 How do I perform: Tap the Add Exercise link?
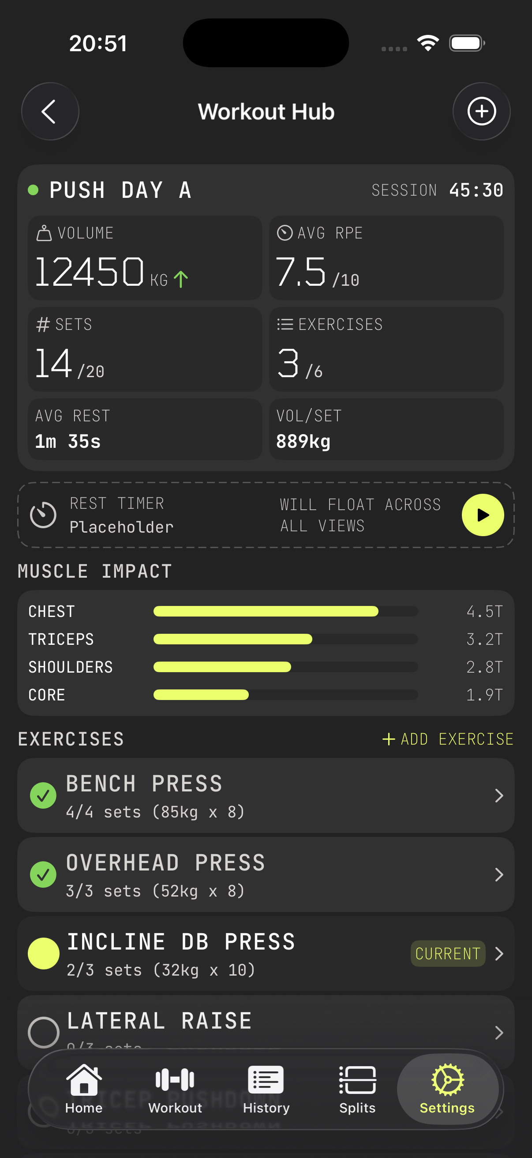click(x=447, y=739)
